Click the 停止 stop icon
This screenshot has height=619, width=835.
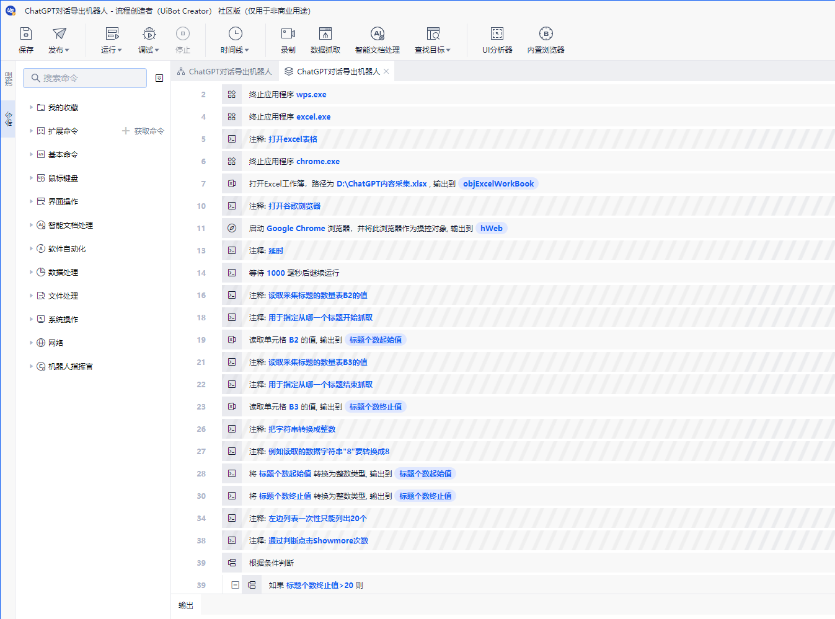[x=183, y=33]
